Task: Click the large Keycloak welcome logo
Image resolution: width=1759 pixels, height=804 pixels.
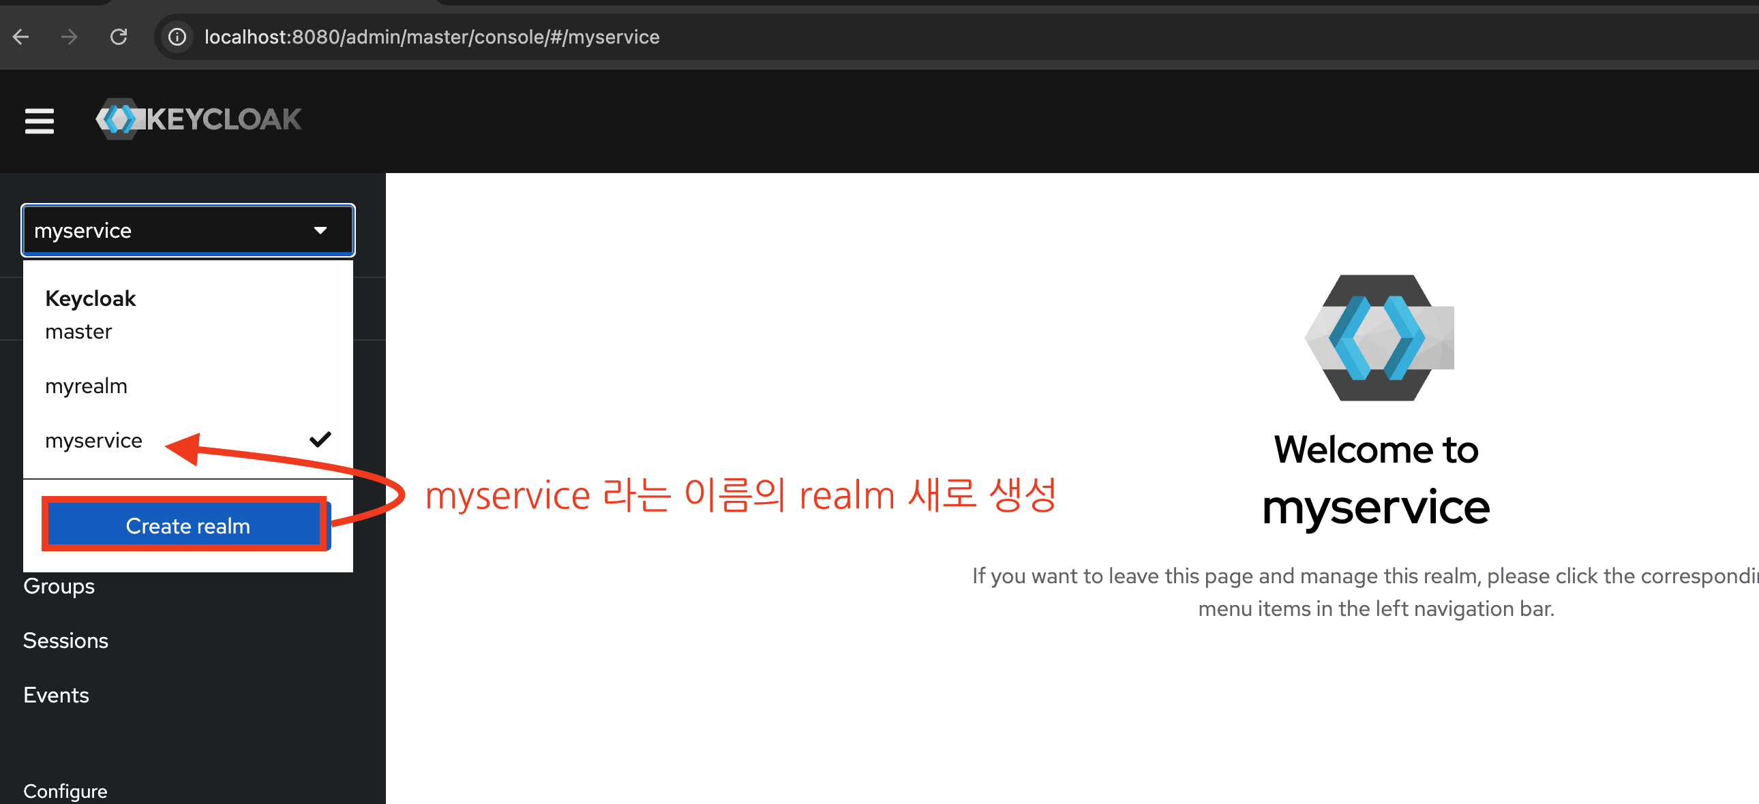Action: (1379, 337)
